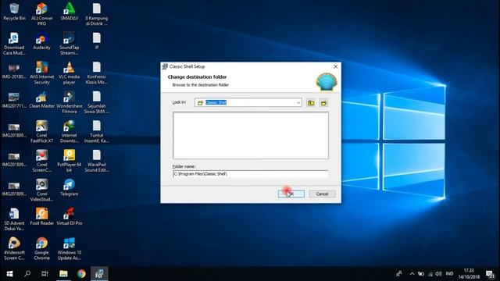Select the Telegram desktop icon
Screen dimensions: 500x281
[x=70, y=187]
